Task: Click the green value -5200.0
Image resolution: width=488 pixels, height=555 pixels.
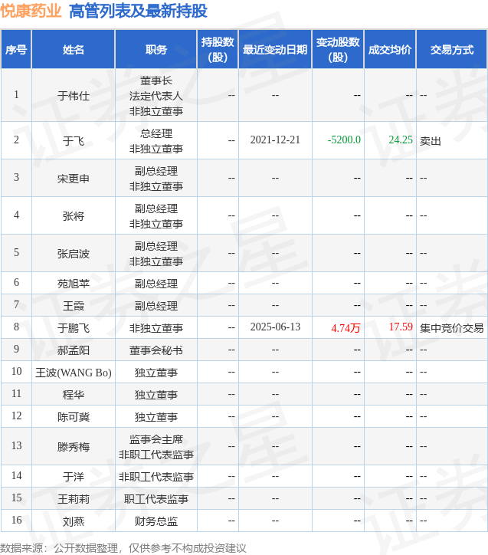Action: (344, 140)
